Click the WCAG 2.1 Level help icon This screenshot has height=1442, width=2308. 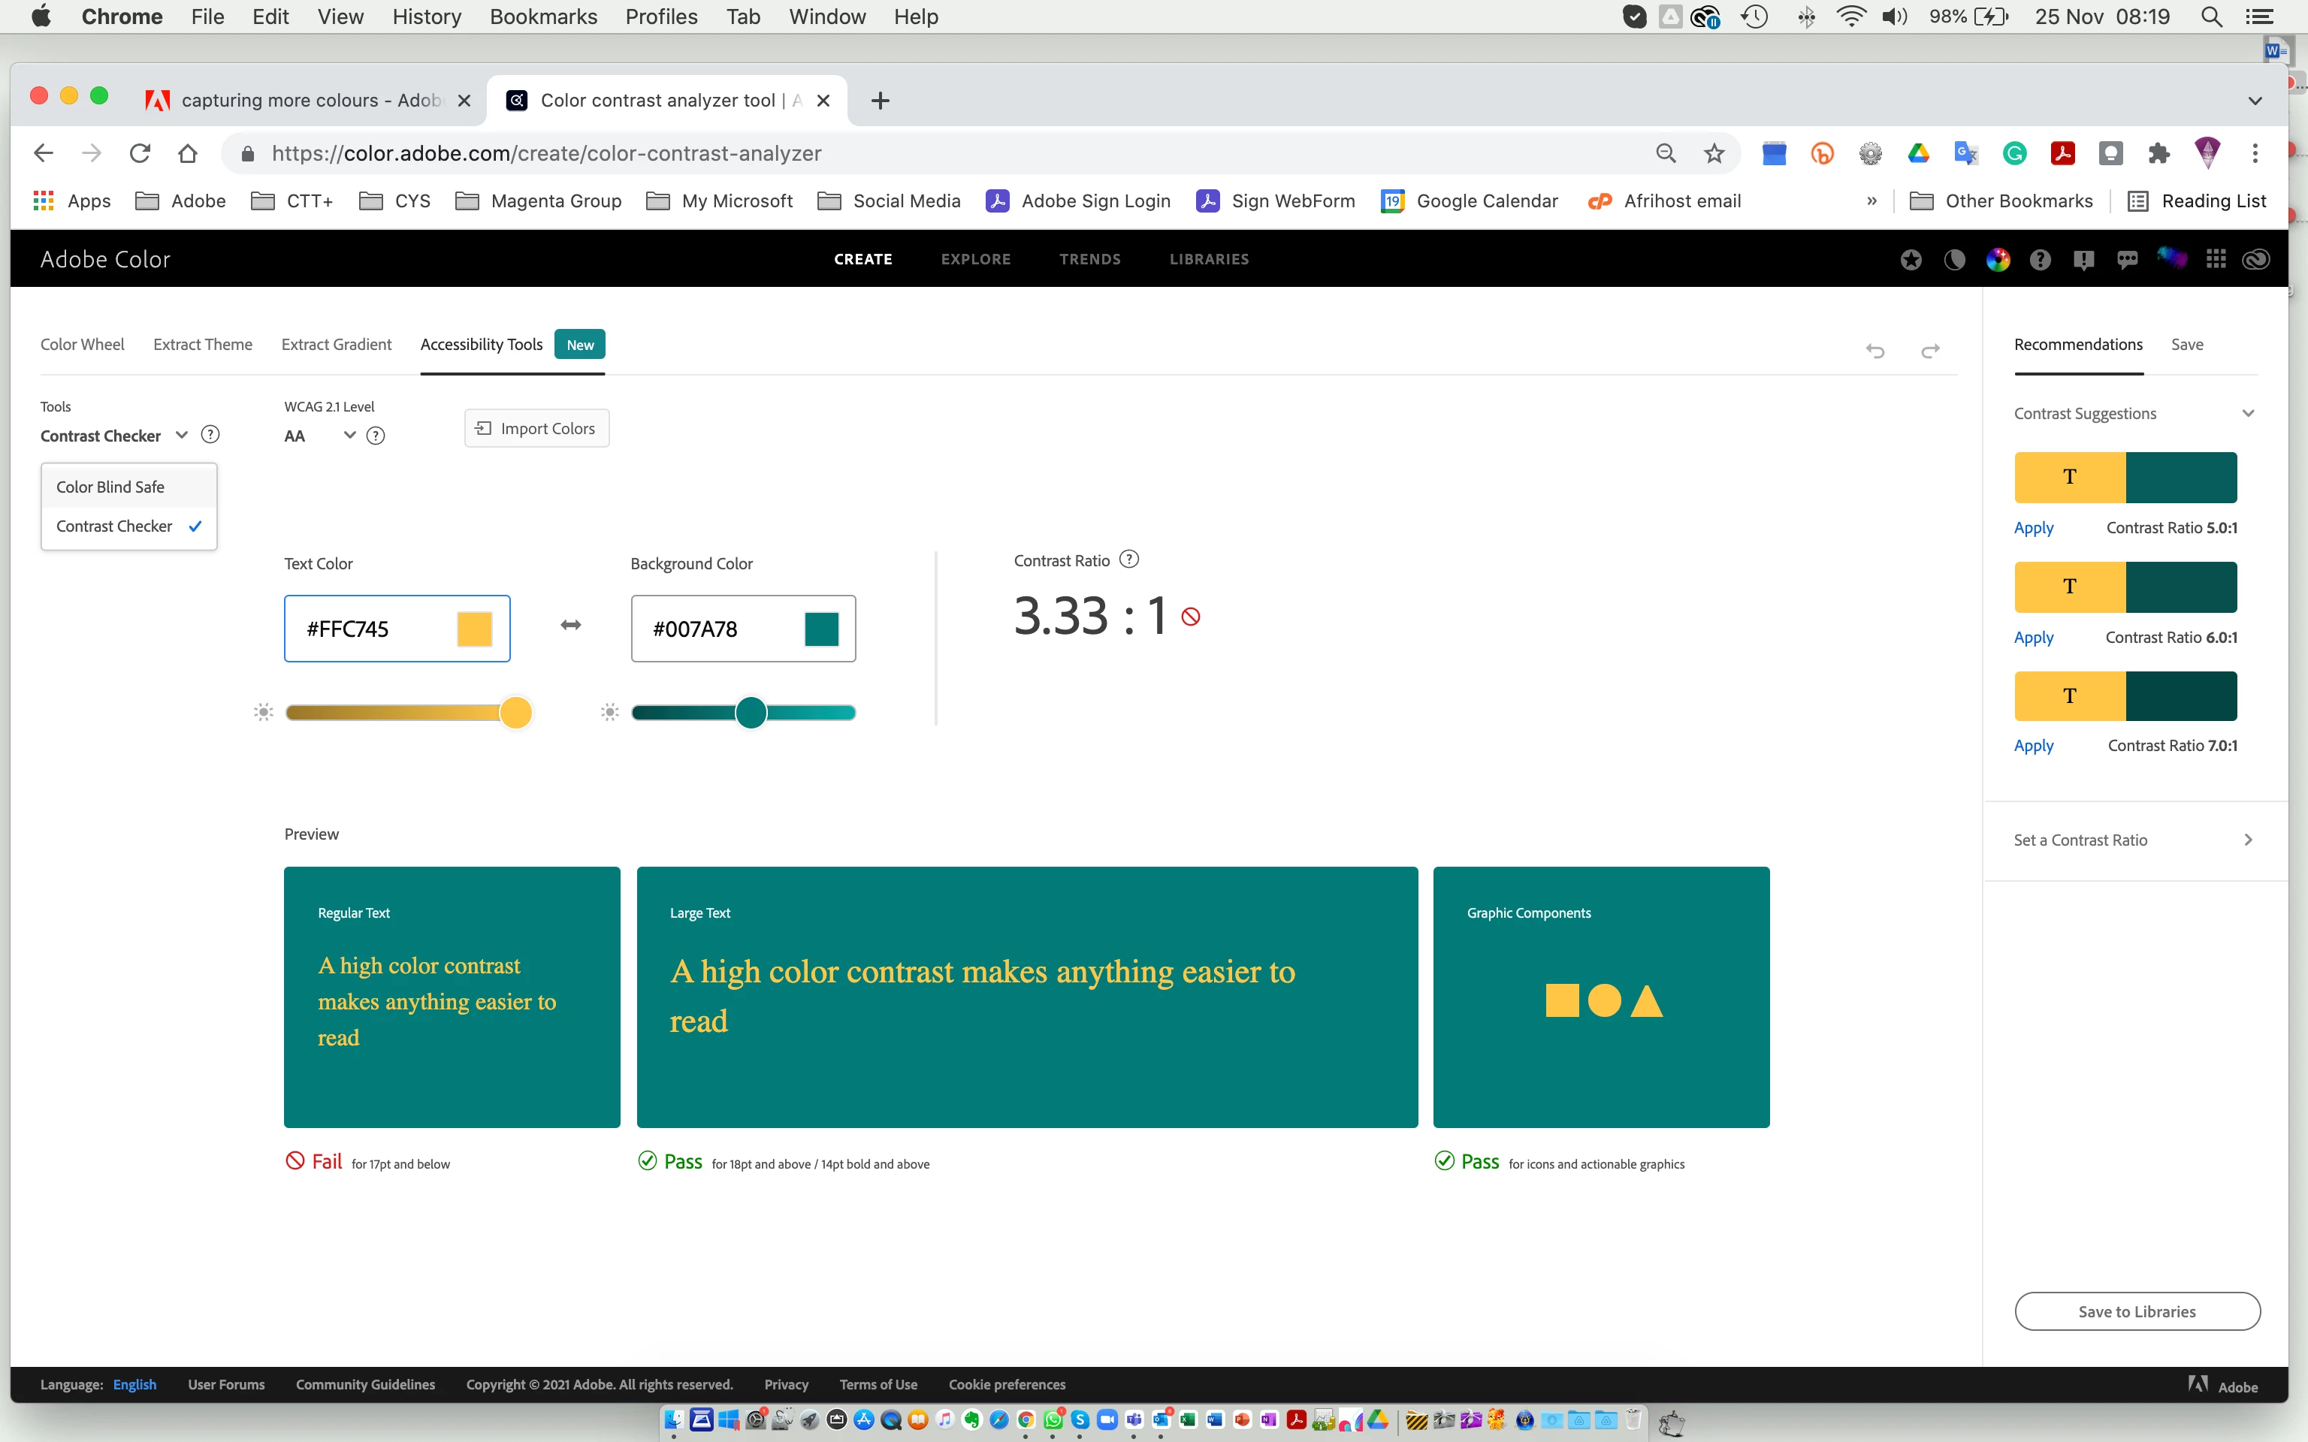(x=376, y=436)
